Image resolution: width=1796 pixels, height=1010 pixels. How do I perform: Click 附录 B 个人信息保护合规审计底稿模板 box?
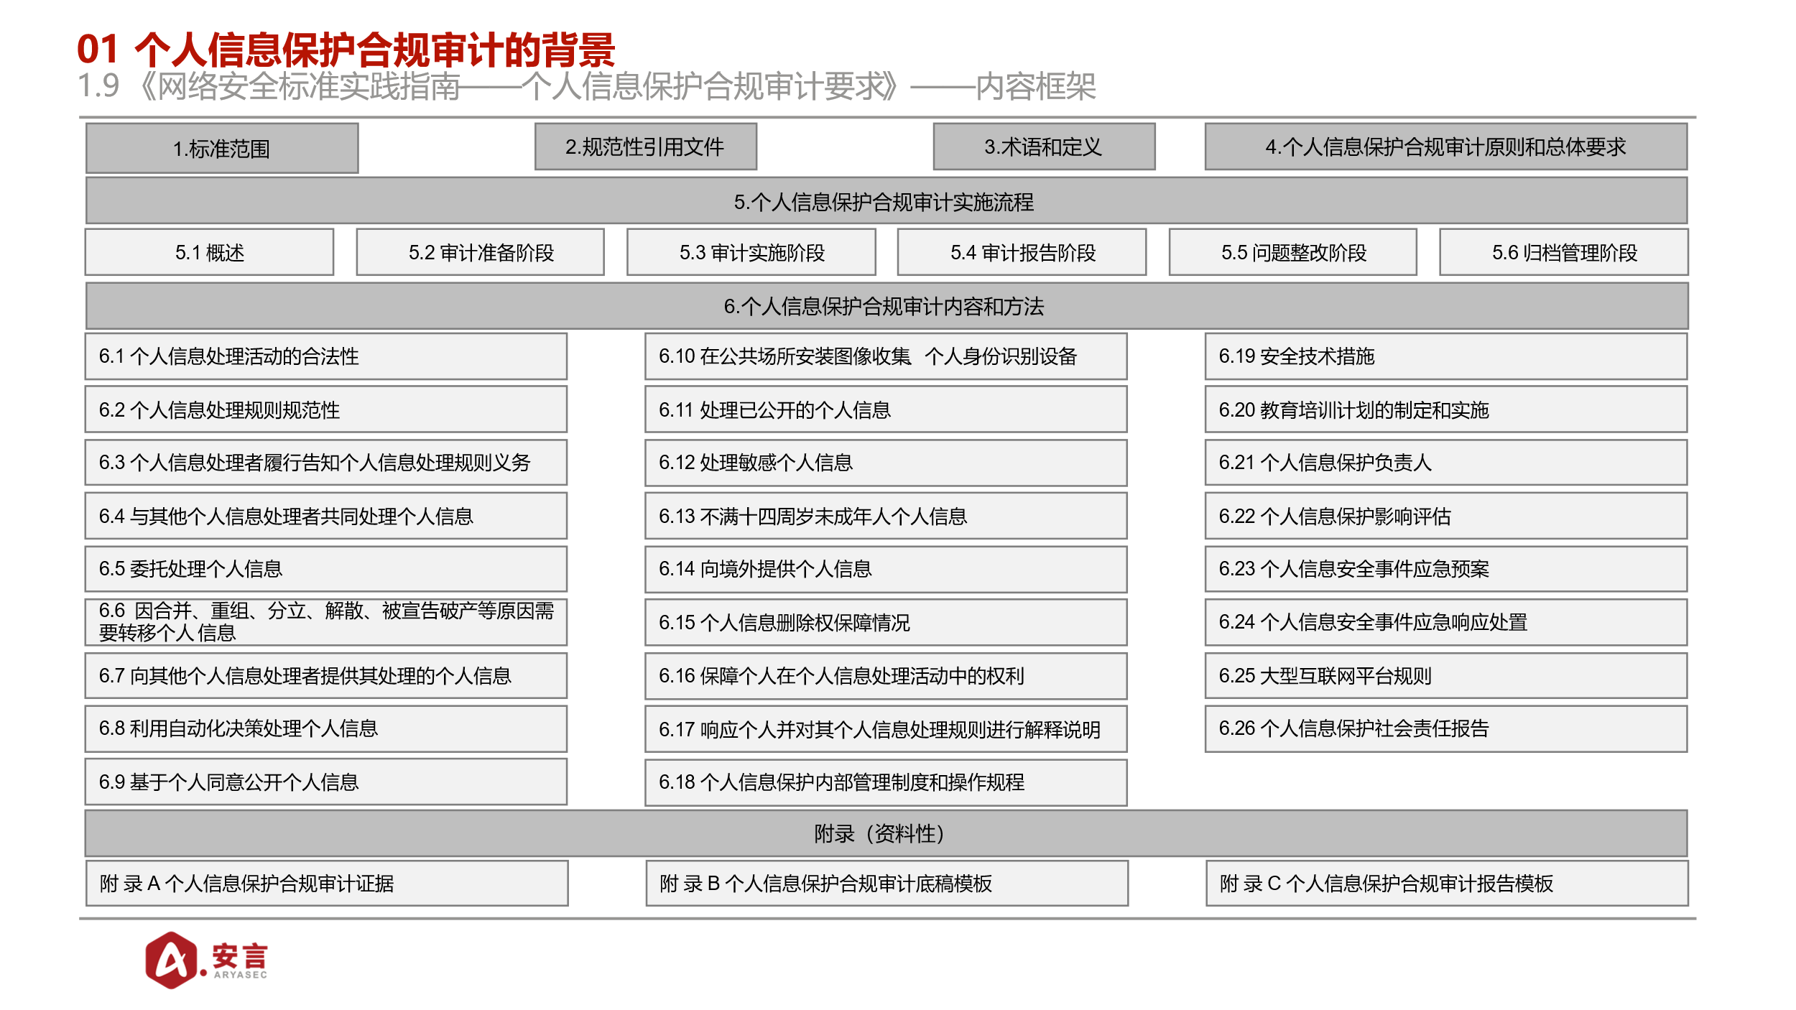887,883
